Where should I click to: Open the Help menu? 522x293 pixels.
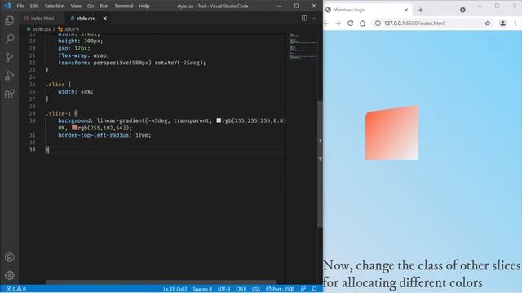coord(144,6)
